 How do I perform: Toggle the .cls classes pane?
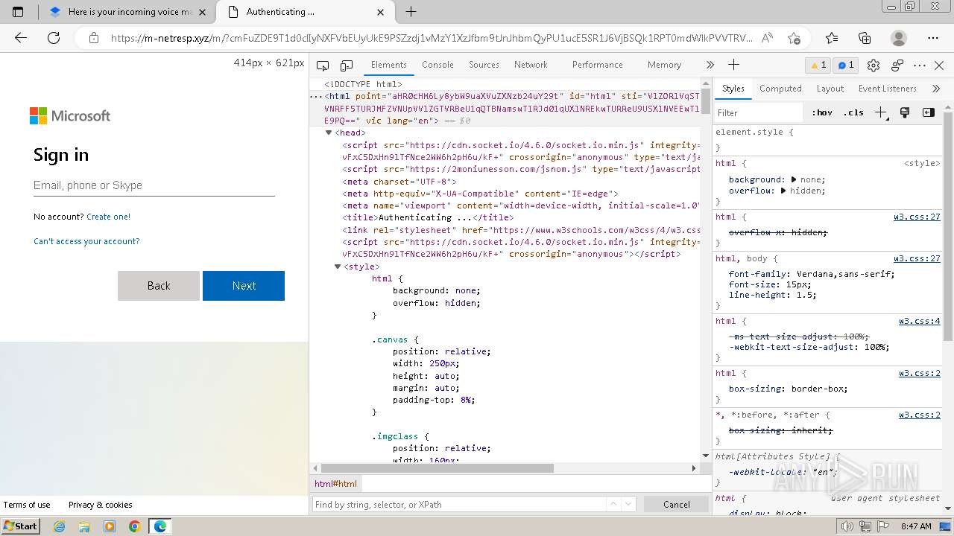pos(853,113)
